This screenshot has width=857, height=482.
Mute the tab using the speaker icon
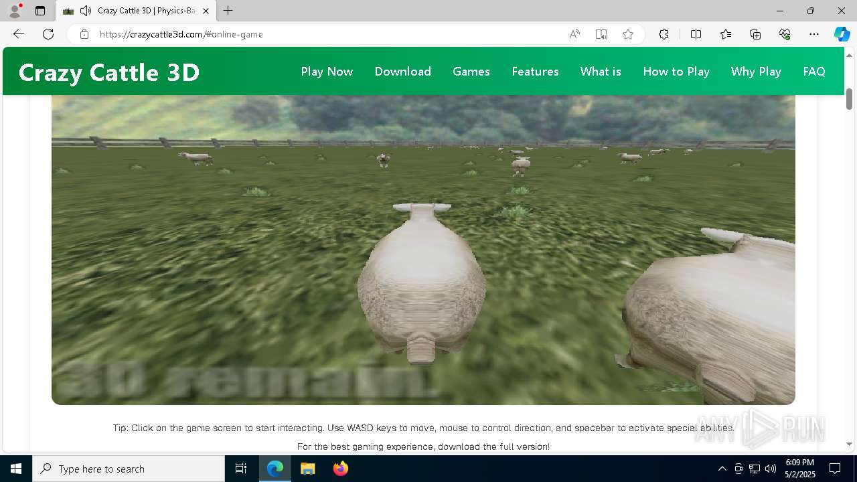85,11
